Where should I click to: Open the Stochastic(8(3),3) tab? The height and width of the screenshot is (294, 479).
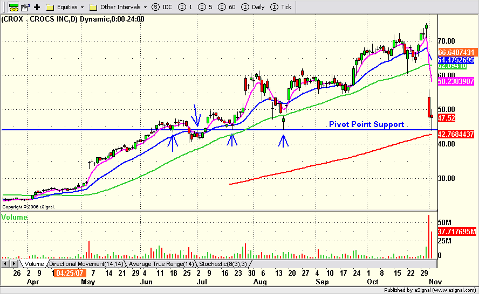tap(223, 264)
